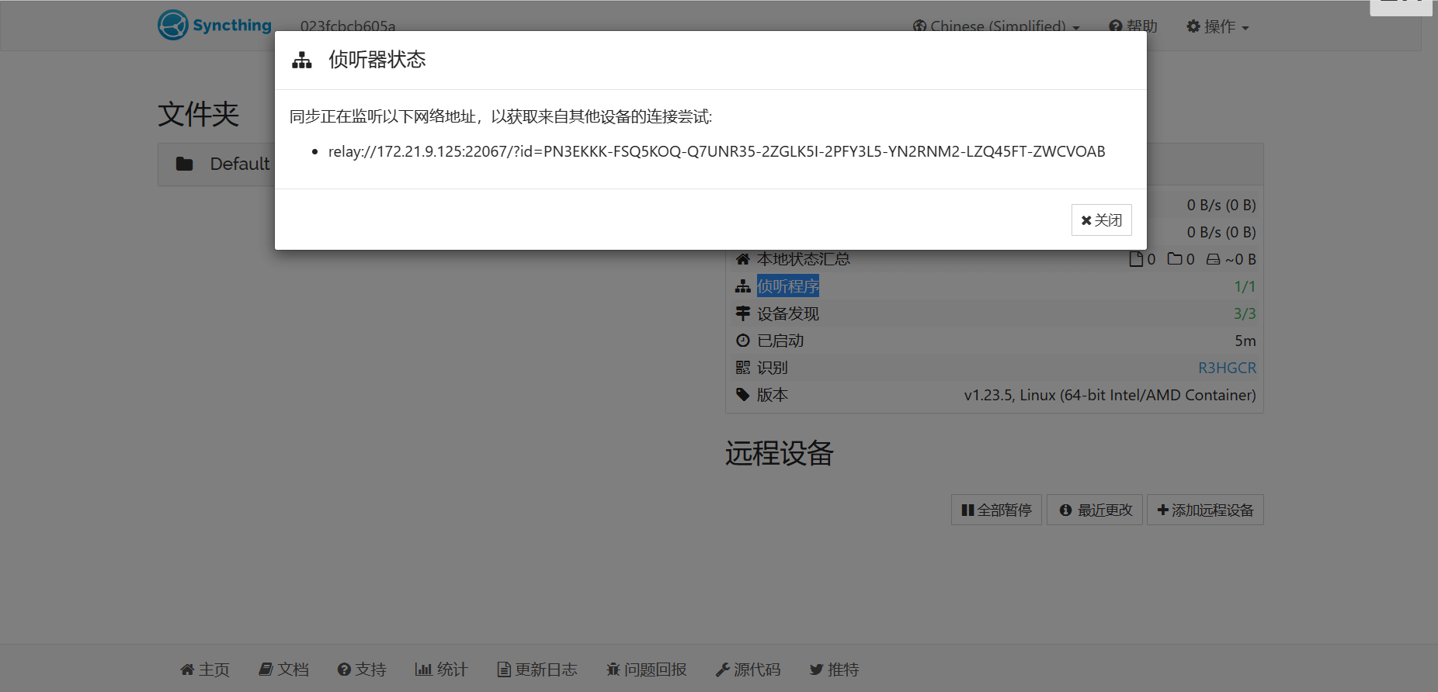The image size is (1438, 692).
Task: Open the 推特 Twitter footer link
Action: 834,670
